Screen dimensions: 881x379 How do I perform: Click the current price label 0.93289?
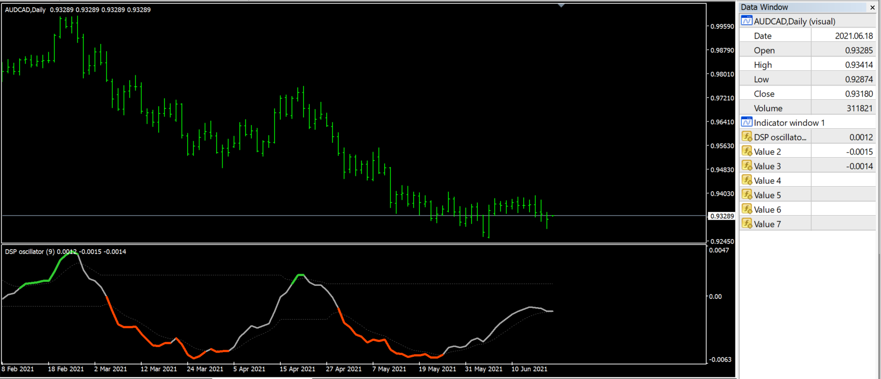[722, 216]
